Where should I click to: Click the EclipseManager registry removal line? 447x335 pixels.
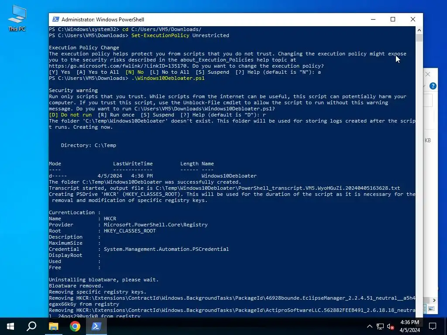[232, 301]
